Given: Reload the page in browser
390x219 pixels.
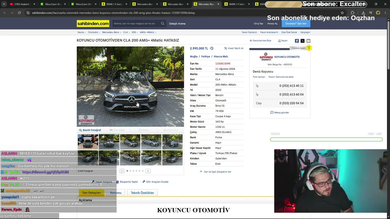Looking at the screenshot, I should click(19, 13).
